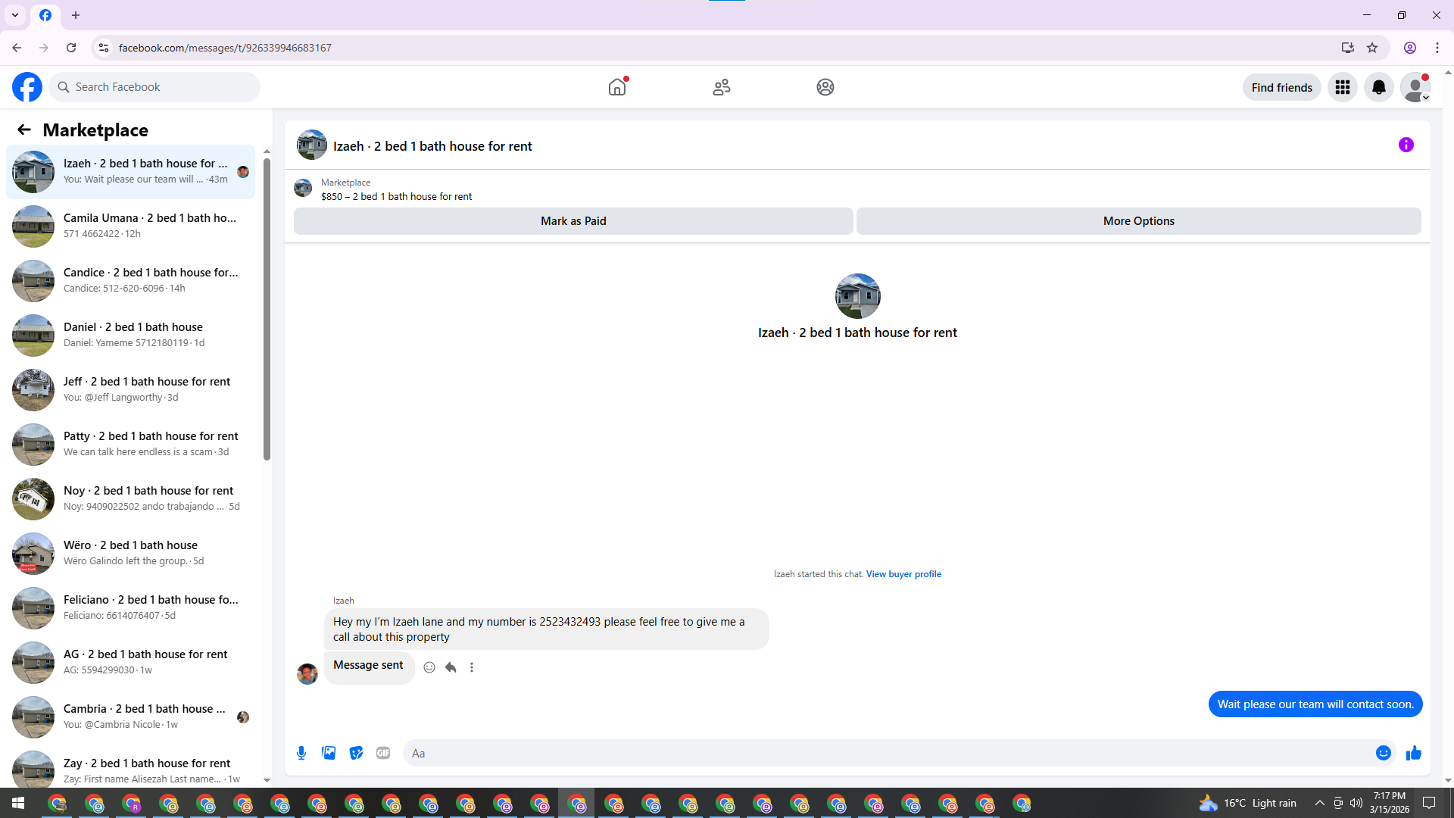Open the notifications bell

click(x=1379, y=87)
